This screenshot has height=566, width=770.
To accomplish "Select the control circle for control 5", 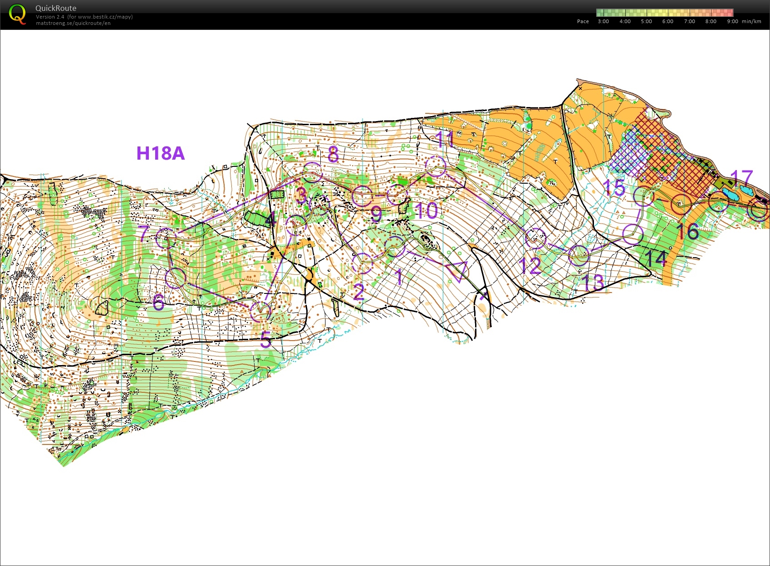I will [x=261, y=311].
